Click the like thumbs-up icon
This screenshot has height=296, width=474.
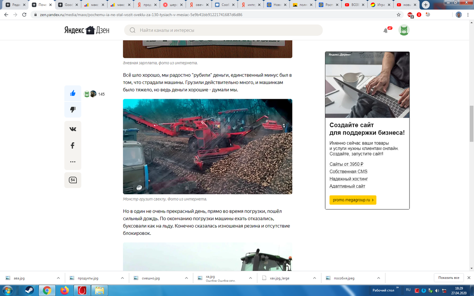click(73, 94)
